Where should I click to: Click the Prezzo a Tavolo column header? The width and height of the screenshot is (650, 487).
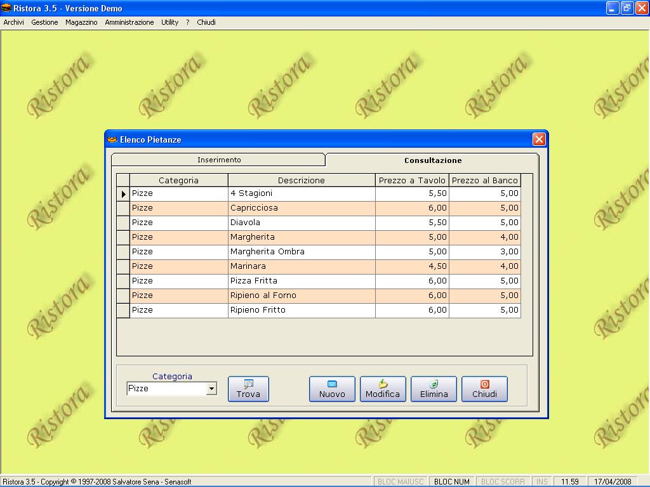click(x=412, y=180)
